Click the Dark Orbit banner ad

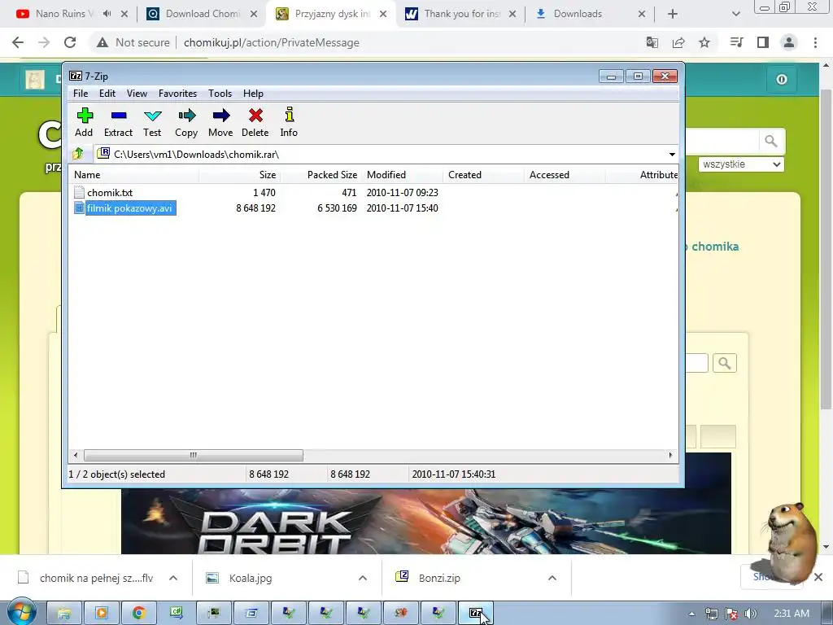(x=426, y=522)
